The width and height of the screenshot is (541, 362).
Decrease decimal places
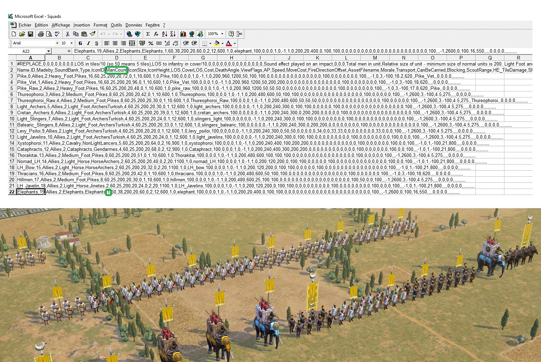[175, 43]
